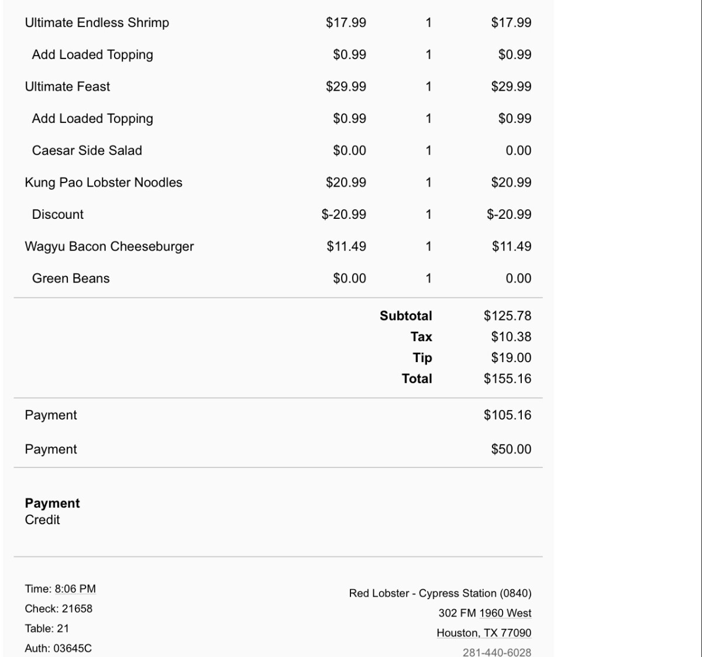The height and width of the screenshot is (657, 702).
Task: Click the Tip amount $19.00
Action: coord(511,358)
